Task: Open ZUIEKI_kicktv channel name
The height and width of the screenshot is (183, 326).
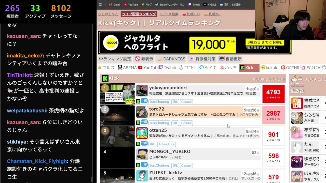Action: click(166, 173)
